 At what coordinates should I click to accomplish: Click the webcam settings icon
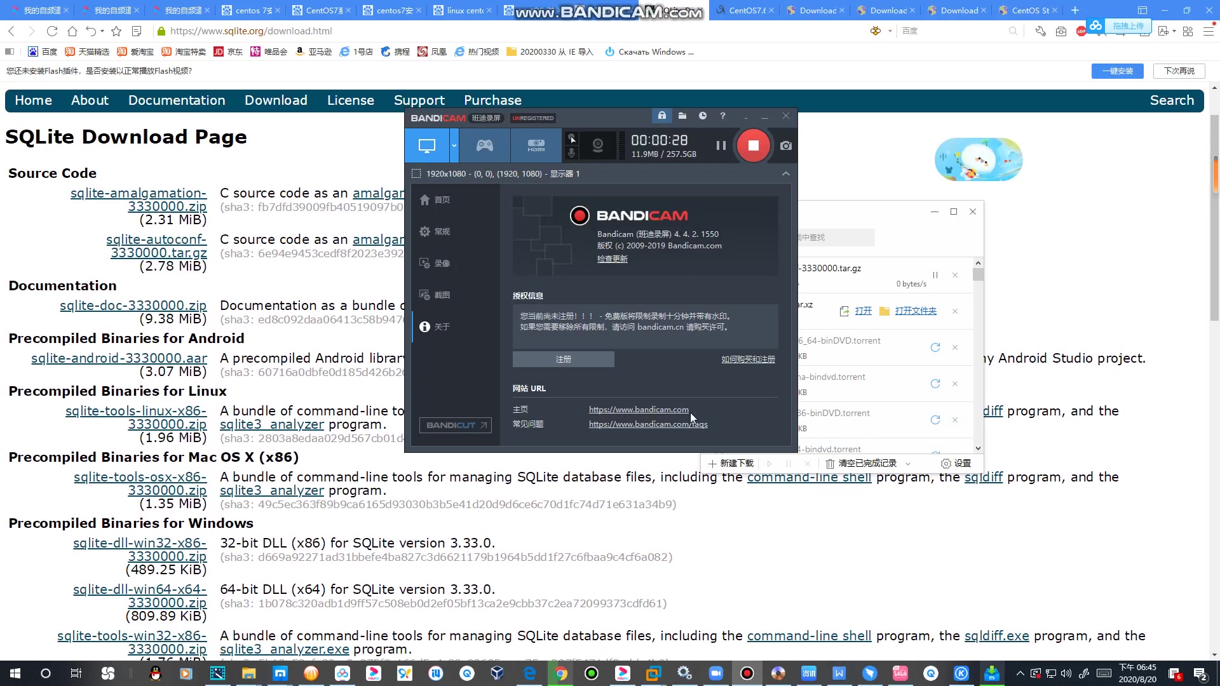[599, 145]
